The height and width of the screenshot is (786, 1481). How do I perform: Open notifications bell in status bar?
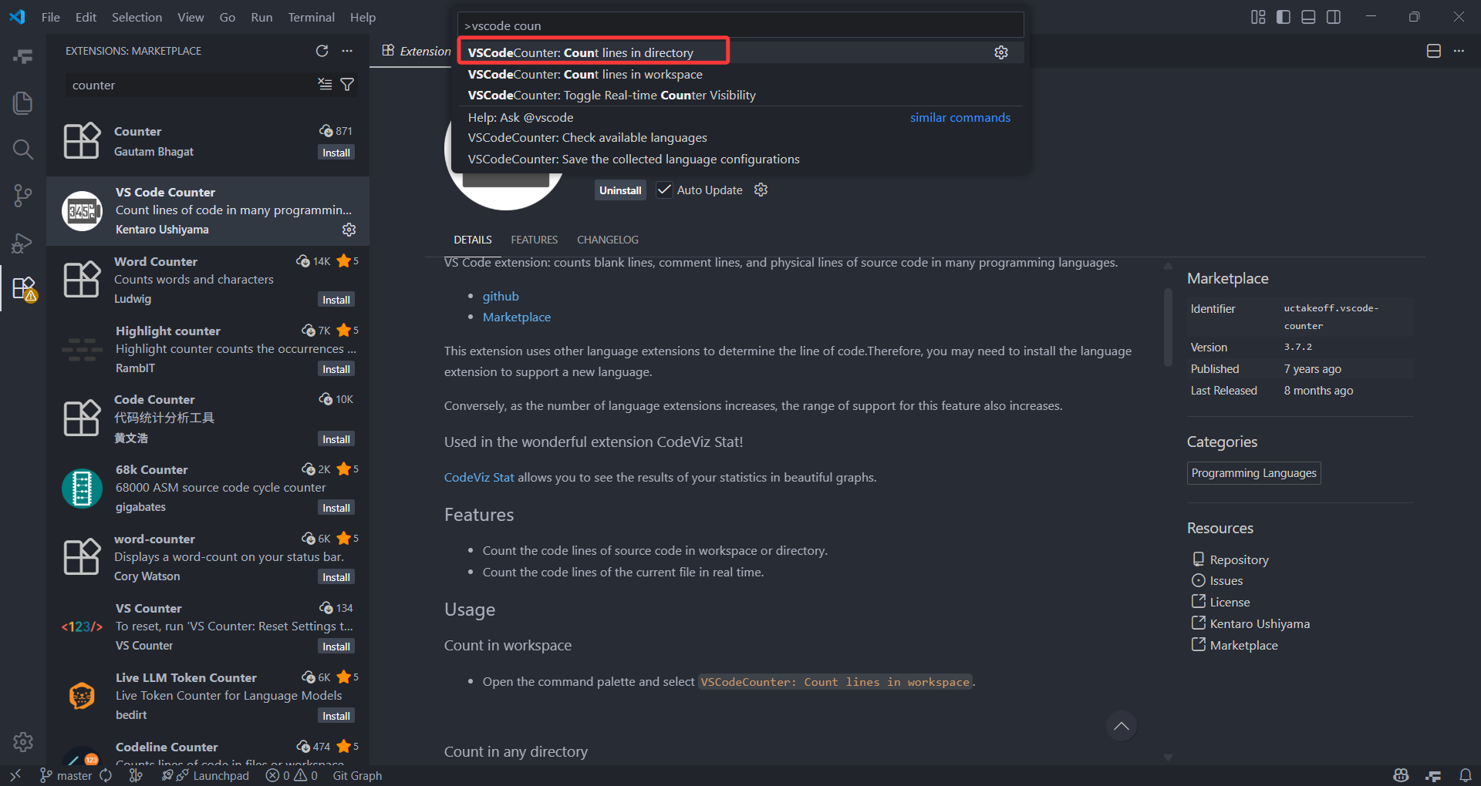(1465, 775)
